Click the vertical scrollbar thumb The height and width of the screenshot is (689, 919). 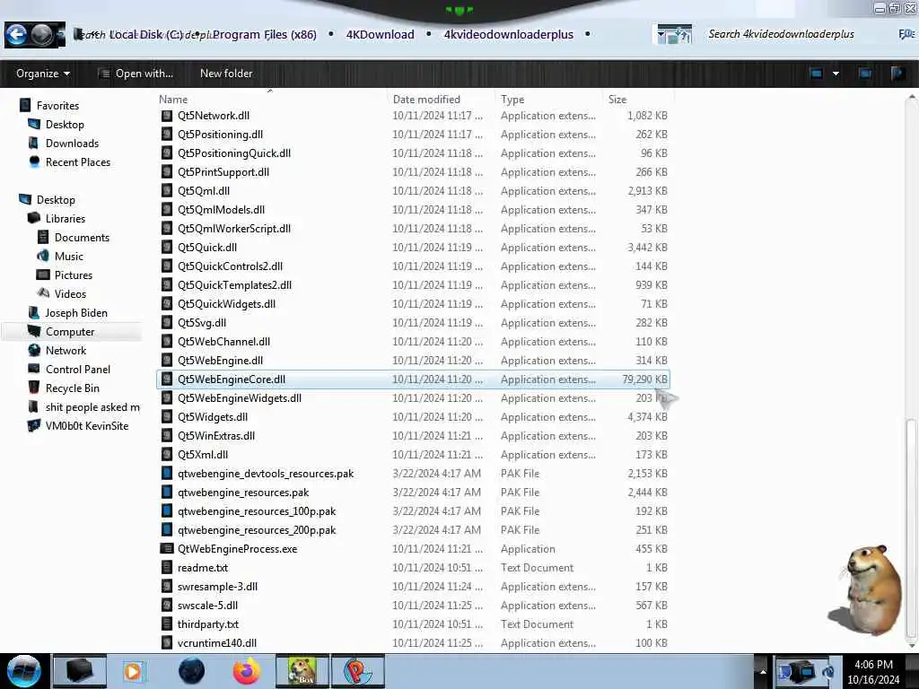pos(912,528)
